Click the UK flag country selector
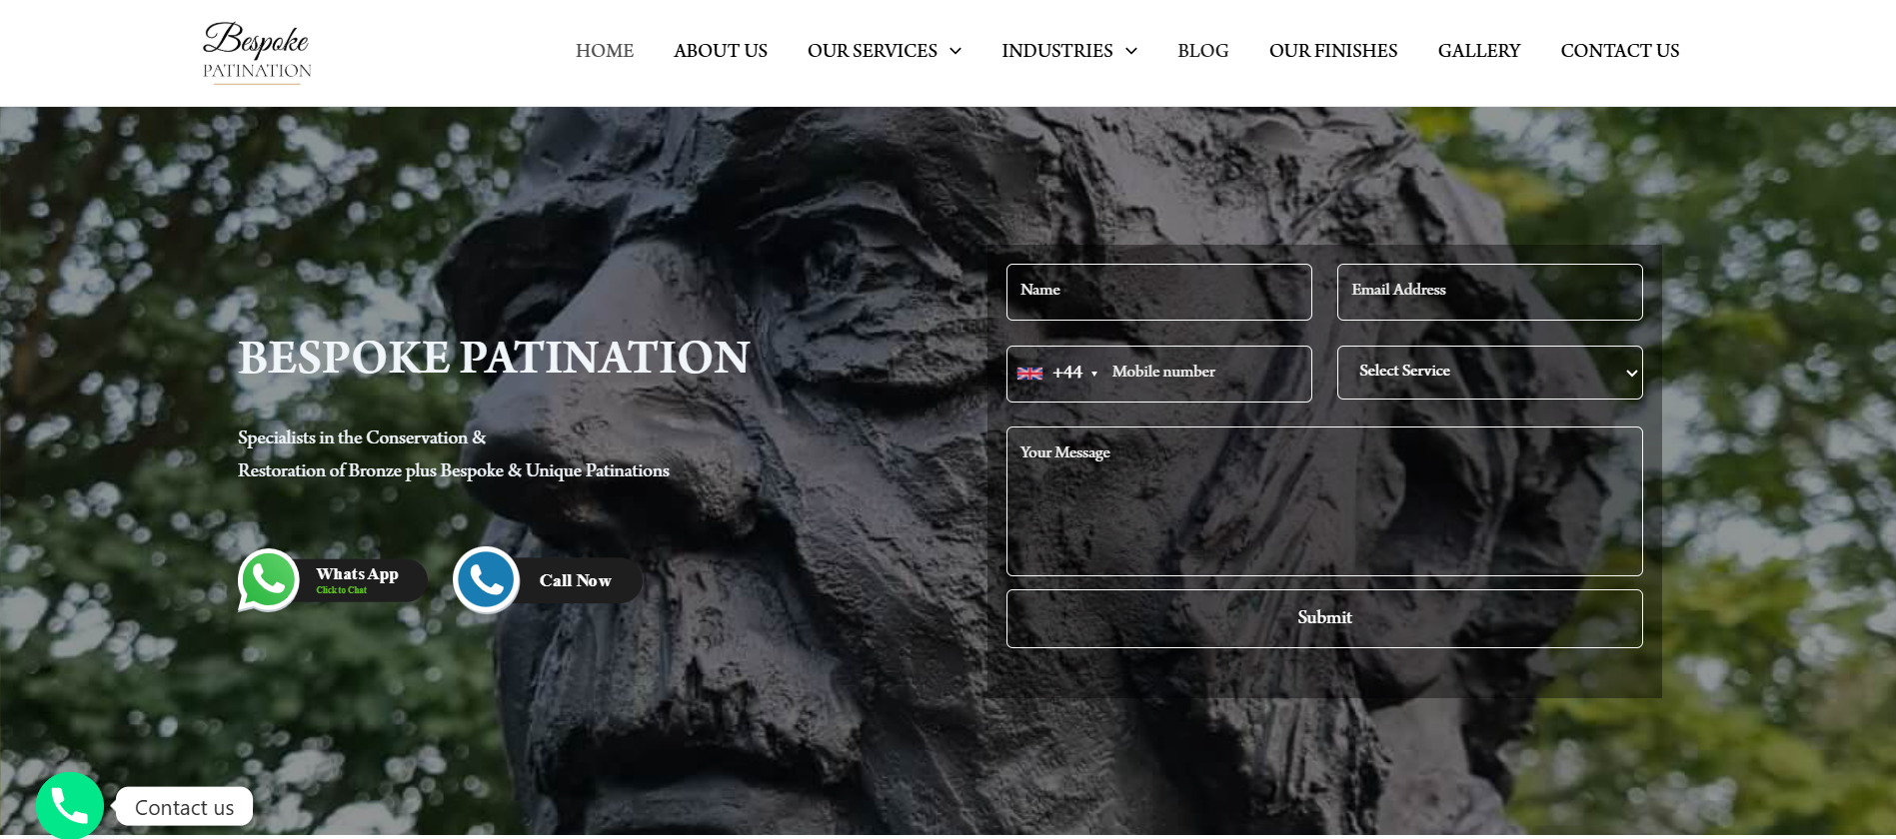The width and height of the screenshot is (1896, 839). click(1029, 373)
